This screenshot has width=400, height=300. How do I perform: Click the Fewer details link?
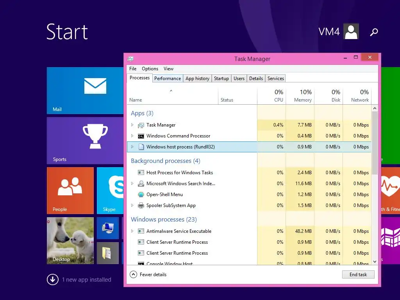click(x=153, y=275)
